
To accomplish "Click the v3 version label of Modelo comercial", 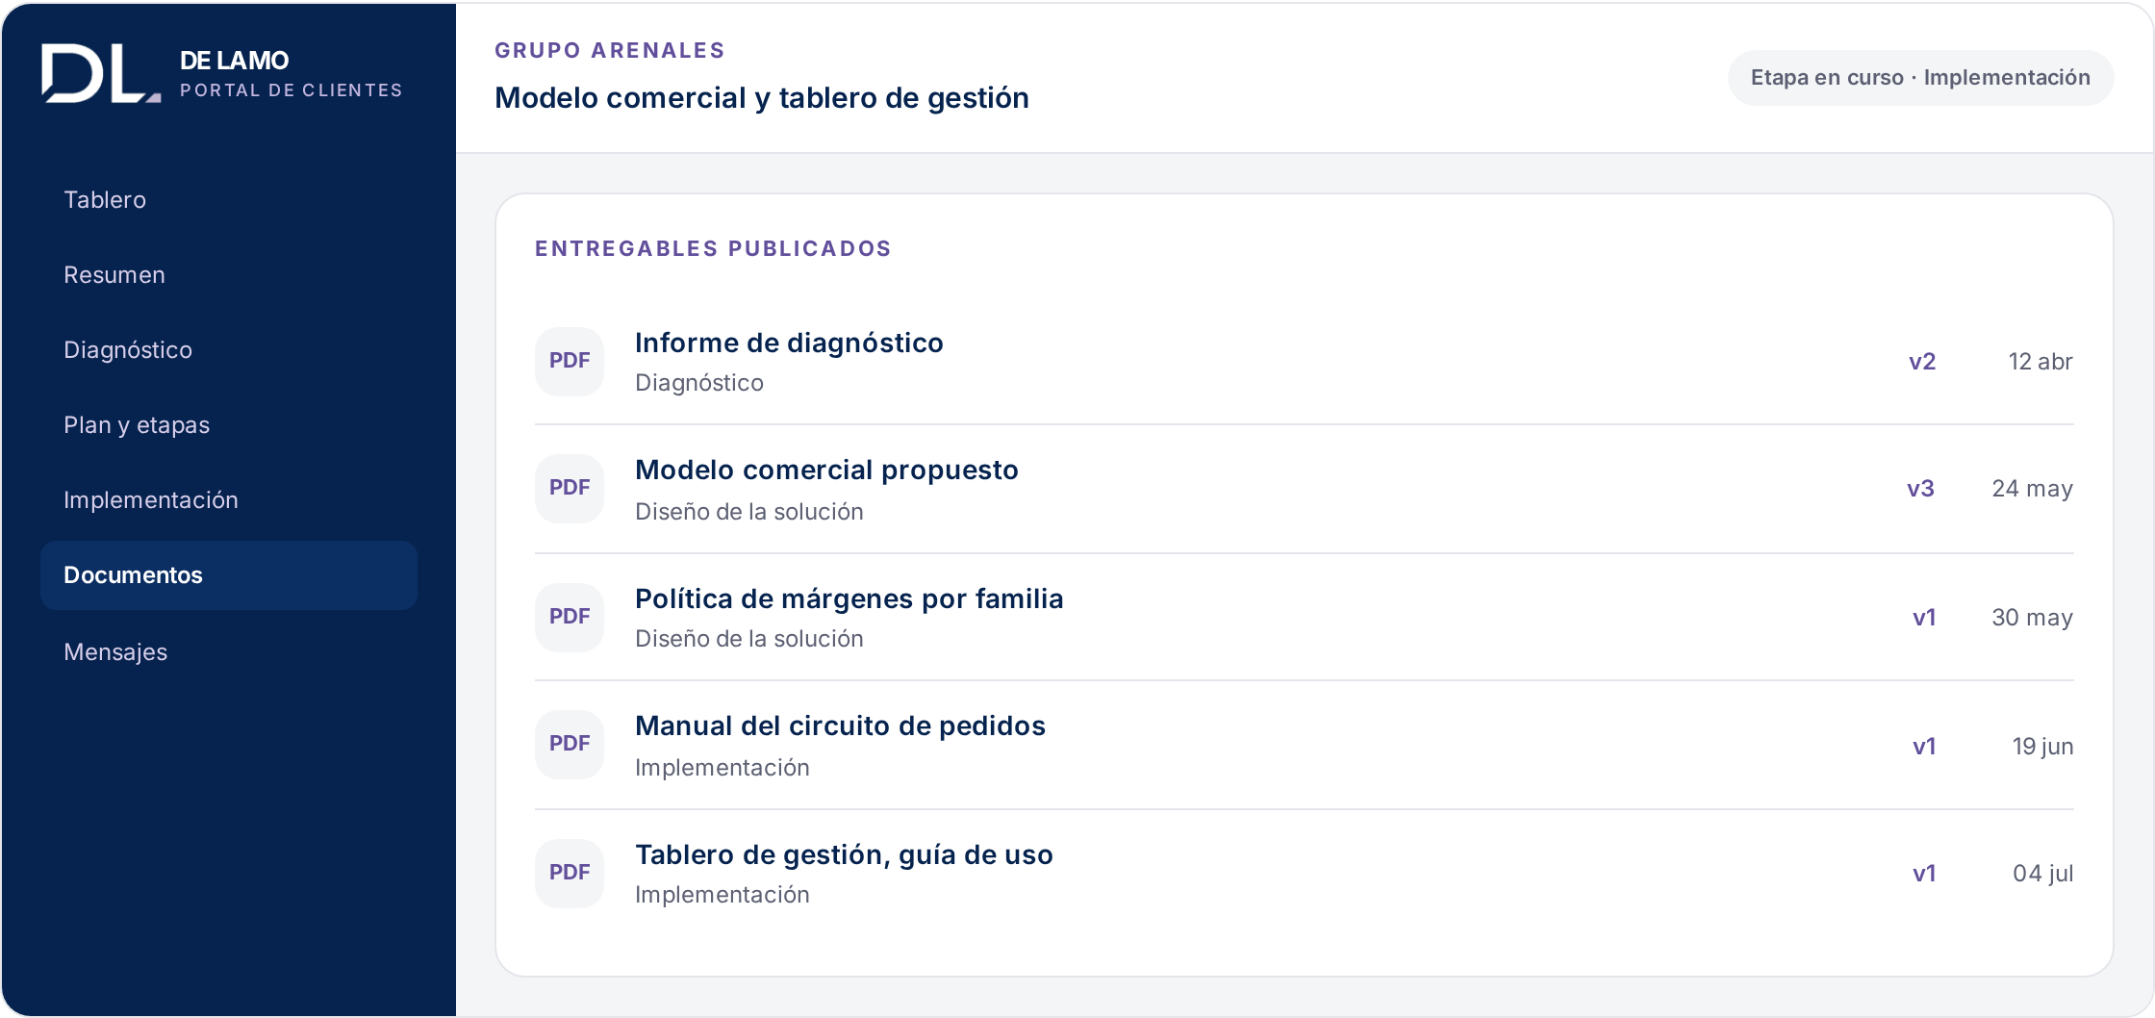I will 1920,489.
